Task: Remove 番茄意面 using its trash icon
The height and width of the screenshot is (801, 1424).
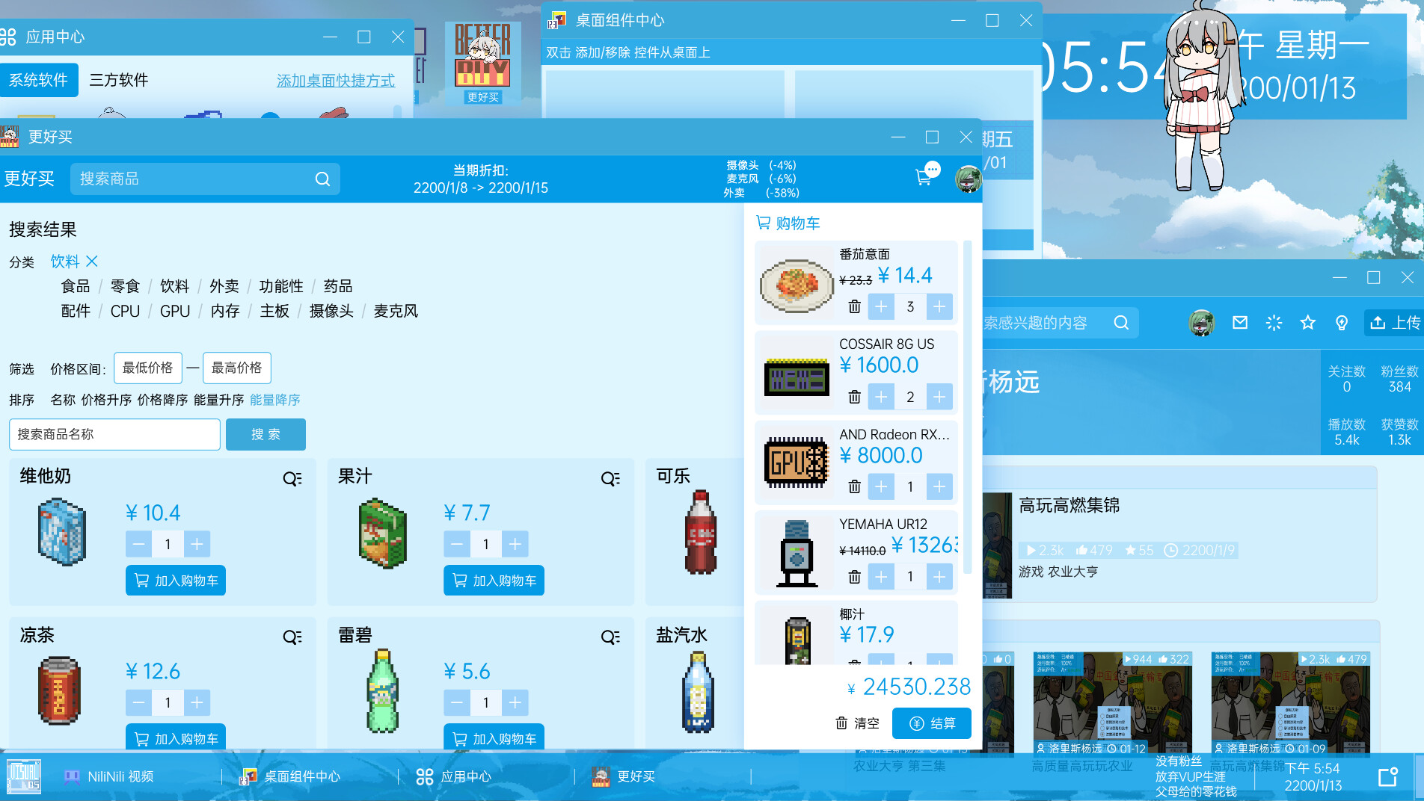Action: pyautogui.click(x=853, y=306)
